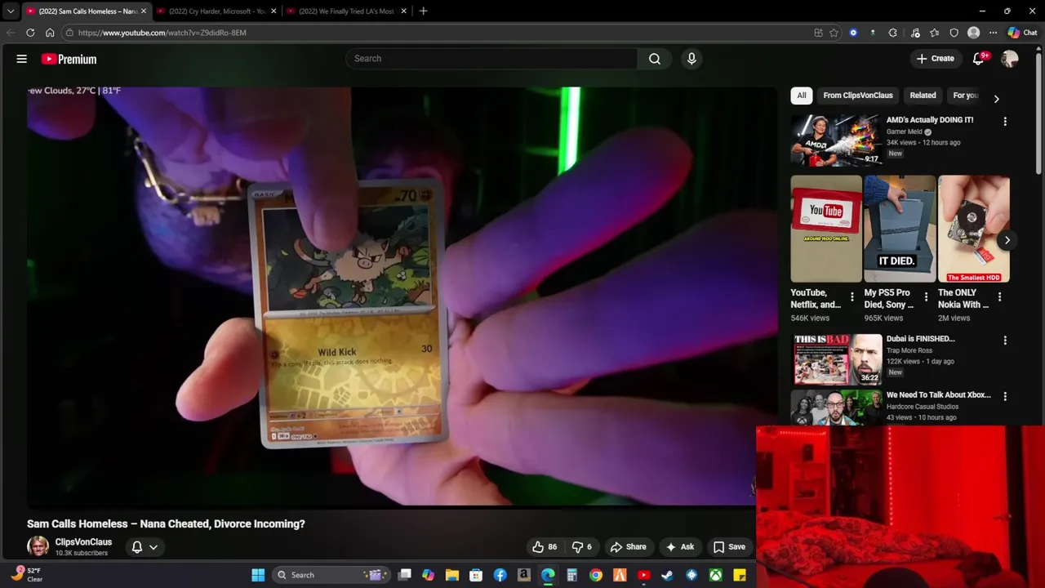Open browser essentials shield icon
This screenshot has height=588, width=1045.
tap(954, 33)
